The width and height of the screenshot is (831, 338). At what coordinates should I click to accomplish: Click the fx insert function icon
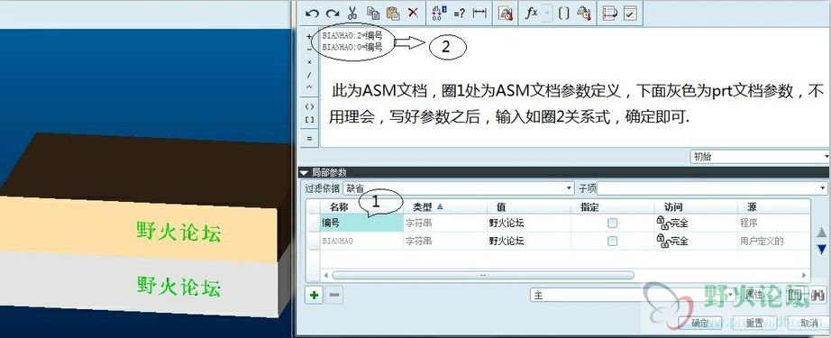click(x=531, y=14)
